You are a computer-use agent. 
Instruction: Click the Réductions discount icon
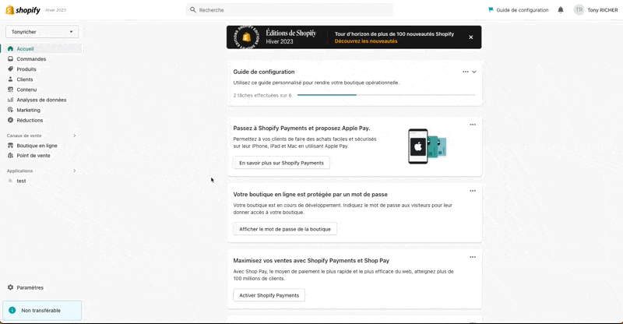pos(10,120)
